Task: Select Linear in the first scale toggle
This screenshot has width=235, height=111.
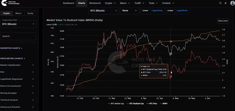Action: tap(145, 11)
